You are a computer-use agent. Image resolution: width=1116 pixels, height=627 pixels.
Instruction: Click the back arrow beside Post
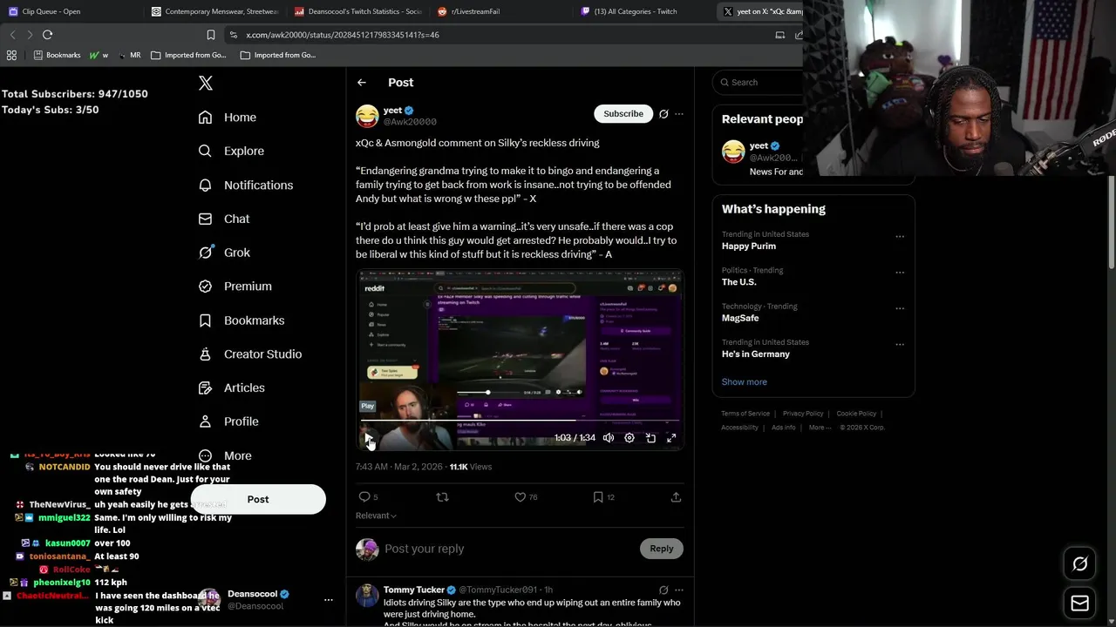tap(362, 83)
